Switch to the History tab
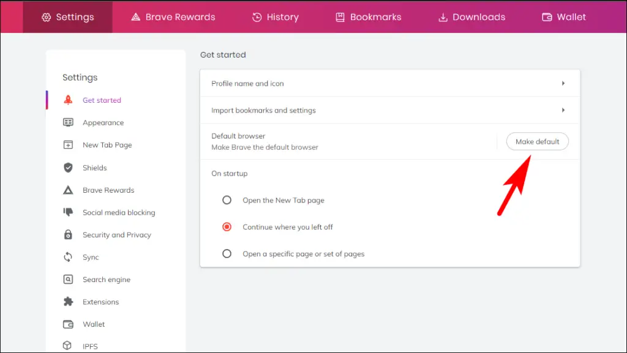Image resolution: width=627 pixels, height=353 pixels. click(276, 17)
